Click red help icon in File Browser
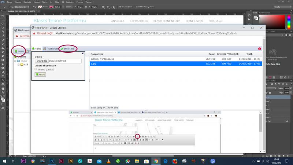293x165 pixels. [x=259, y=49]
